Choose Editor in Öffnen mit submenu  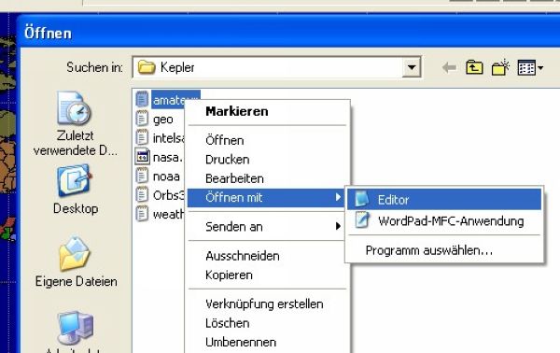pos(444,199)
